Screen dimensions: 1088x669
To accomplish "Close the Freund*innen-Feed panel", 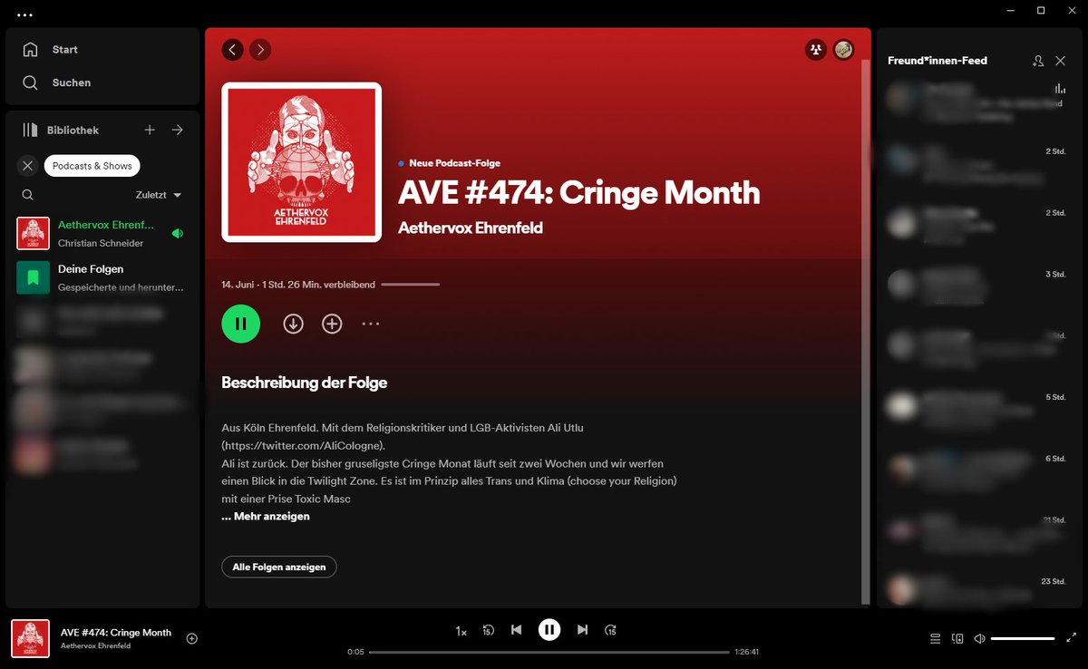I will [x=1061, y=61].
